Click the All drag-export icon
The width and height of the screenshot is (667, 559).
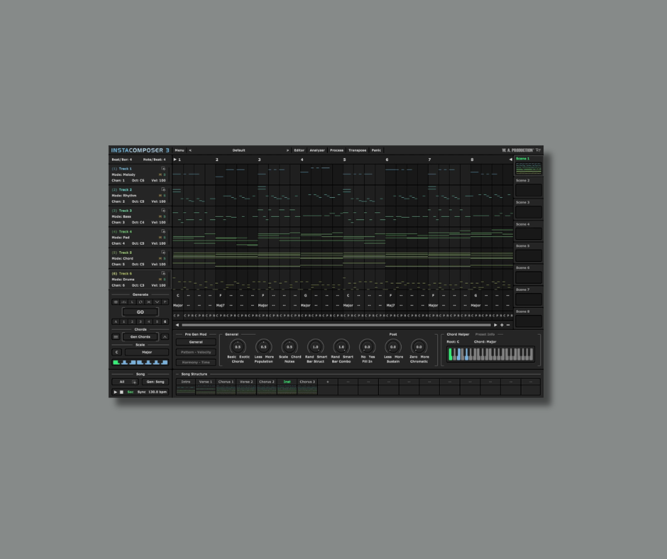coord(134,382)
